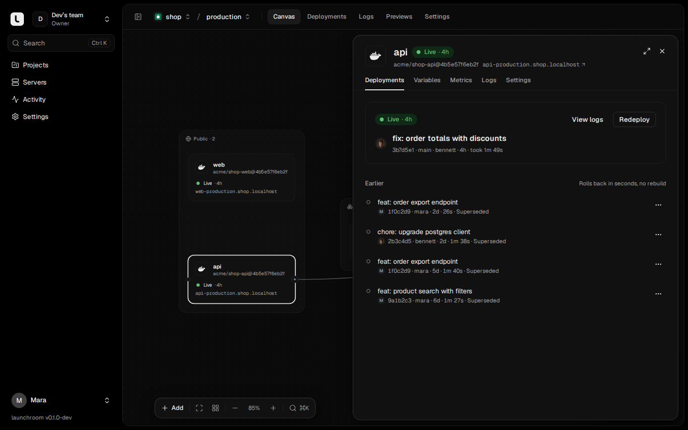Select the api panel Settings tab

[518, 80]
